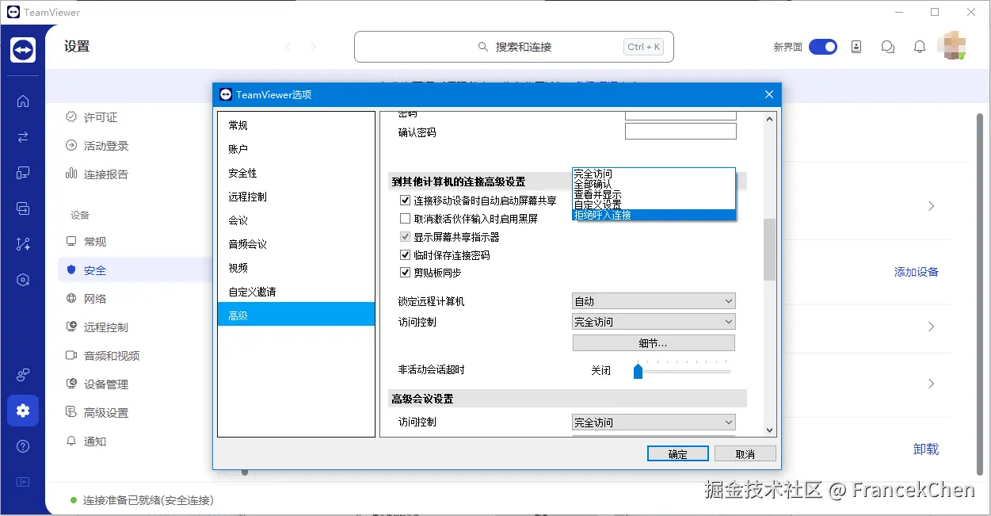Choose 自定义设置 in the open dropdown list
Viewport: 991px width, 516px height.
click(x=654, y=204)
